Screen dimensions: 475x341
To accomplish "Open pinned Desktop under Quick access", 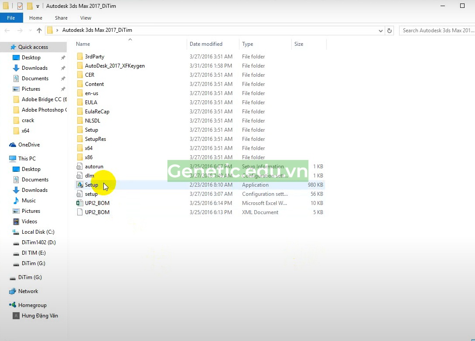I will point(31,58).
